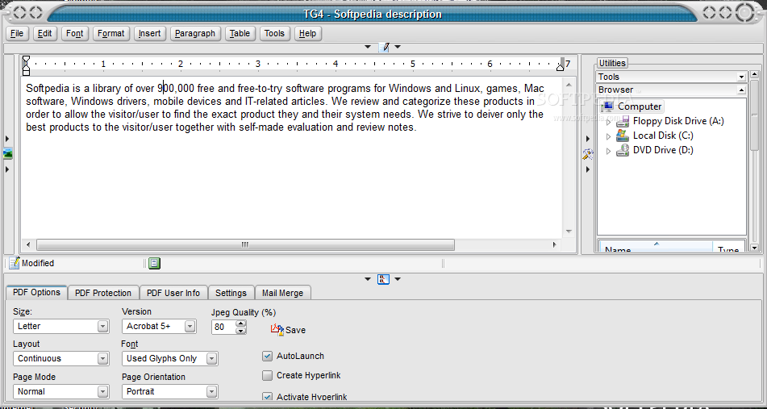This screenshot has height=409, width=767.
Task: Click arrow right of the options panel icon
Action: pos(398,279)
